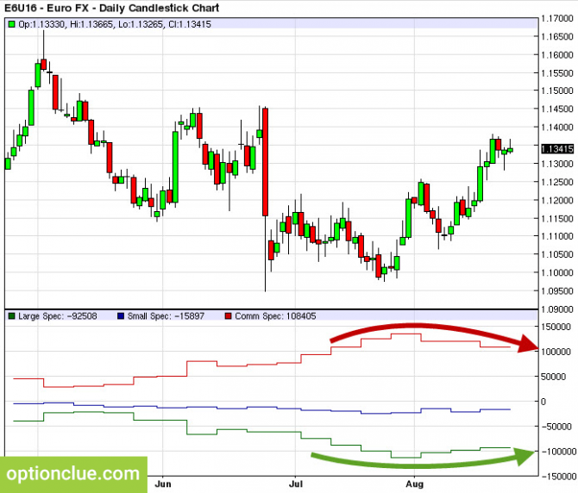Click the Jul month label
578x493 pixels.
point(296,484)
